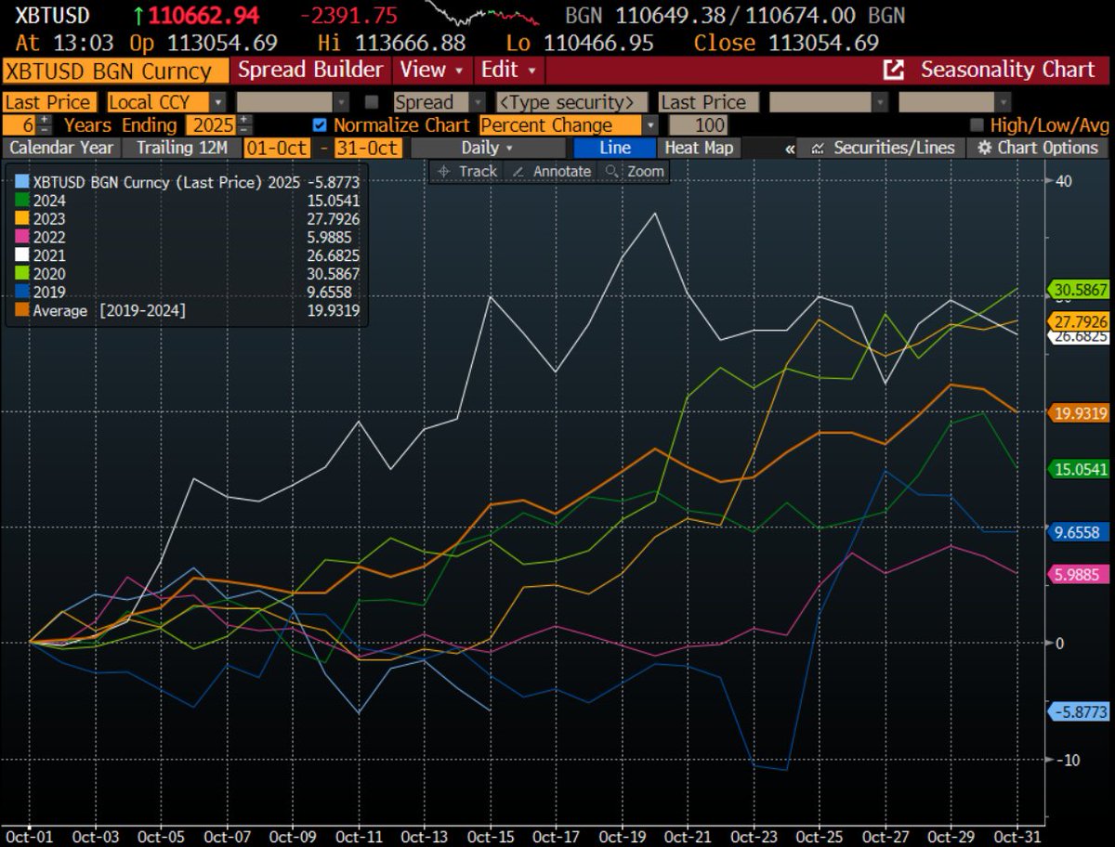Switch to Heat Map view
This screenshot has width=1115, height=847.
click(699, 148)
